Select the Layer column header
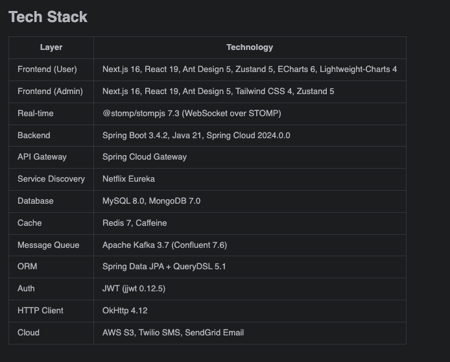 click(51, 47)
